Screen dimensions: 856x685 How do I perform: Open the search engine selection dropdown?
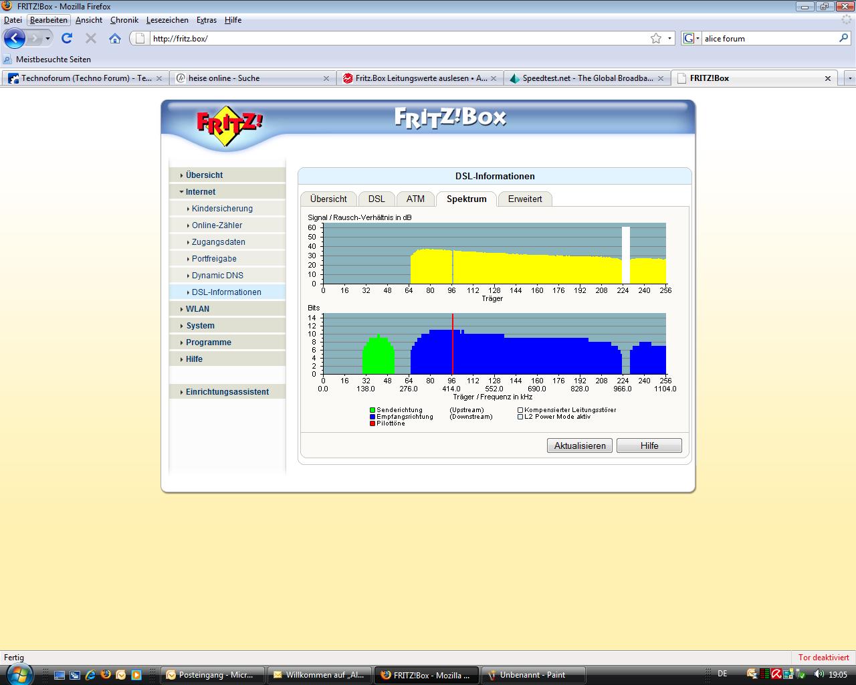(691, 38)
